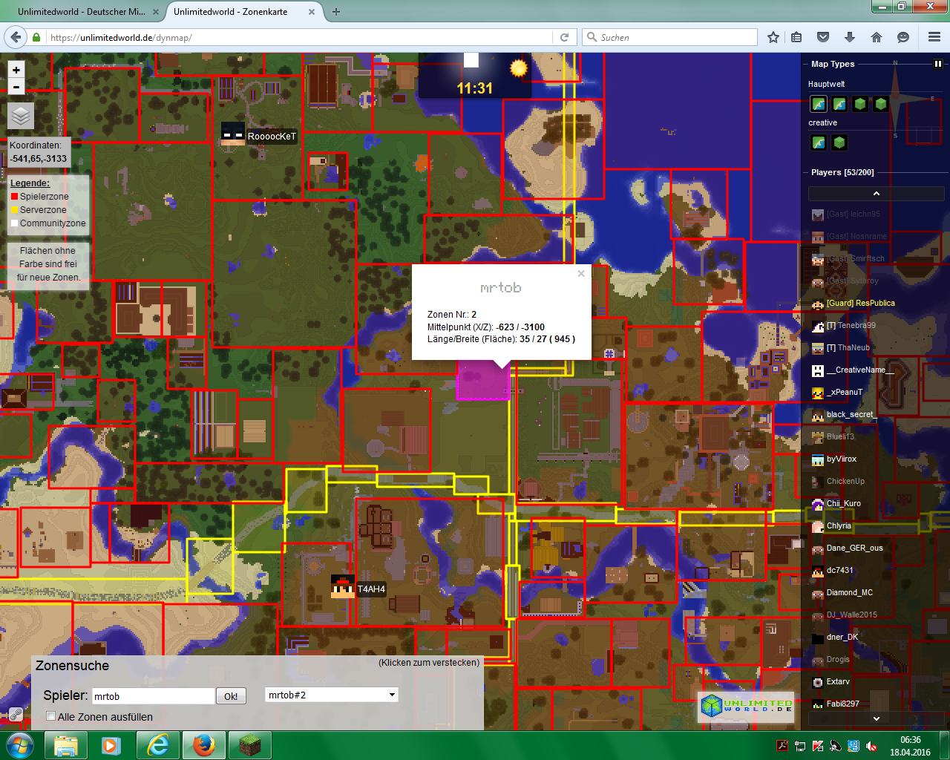Go to the Firefox home page icon
Viewport: 950px width, 760px height.
click(877, 37)
